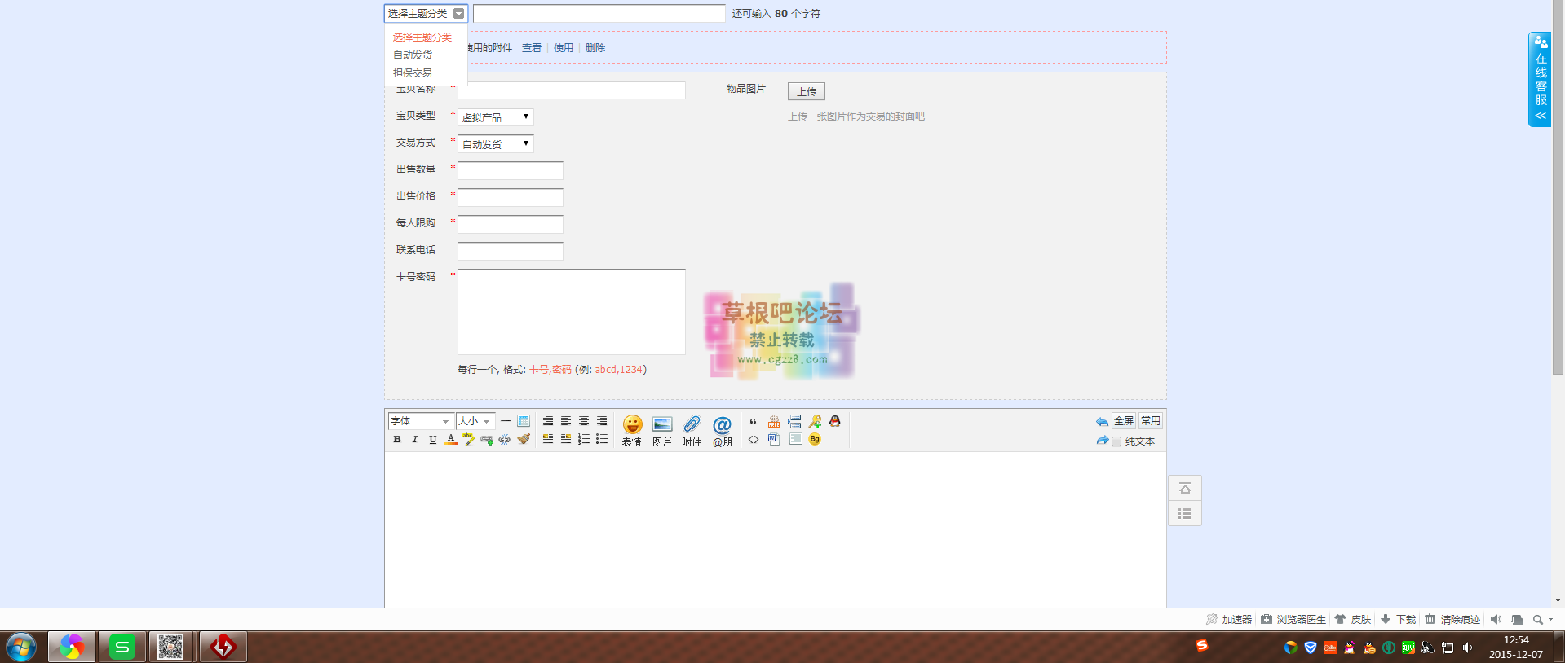This screenshot has height=663, width=1565.
Task: Open the 字体 font dropdown
Action: click(420, 421)
